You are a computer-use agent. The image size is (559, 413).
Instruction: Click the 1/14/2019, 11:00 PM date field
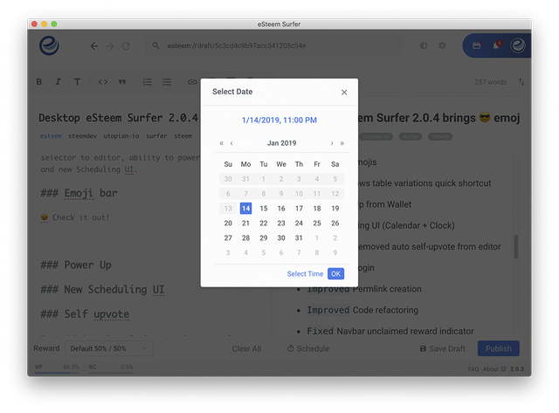click(x=279, y=120)
